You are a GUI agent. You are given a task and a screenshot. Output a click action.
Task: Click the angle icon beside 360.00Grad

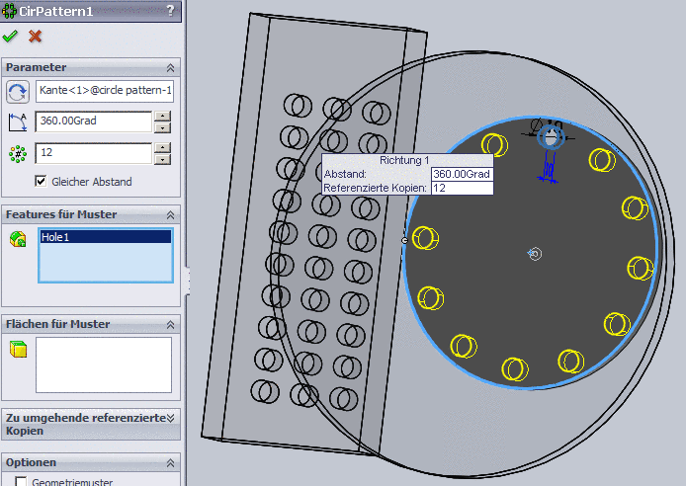coord(18,121)
